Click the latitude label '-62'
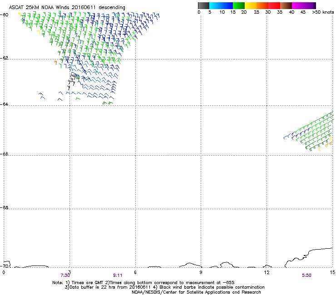 coord(5,58)
